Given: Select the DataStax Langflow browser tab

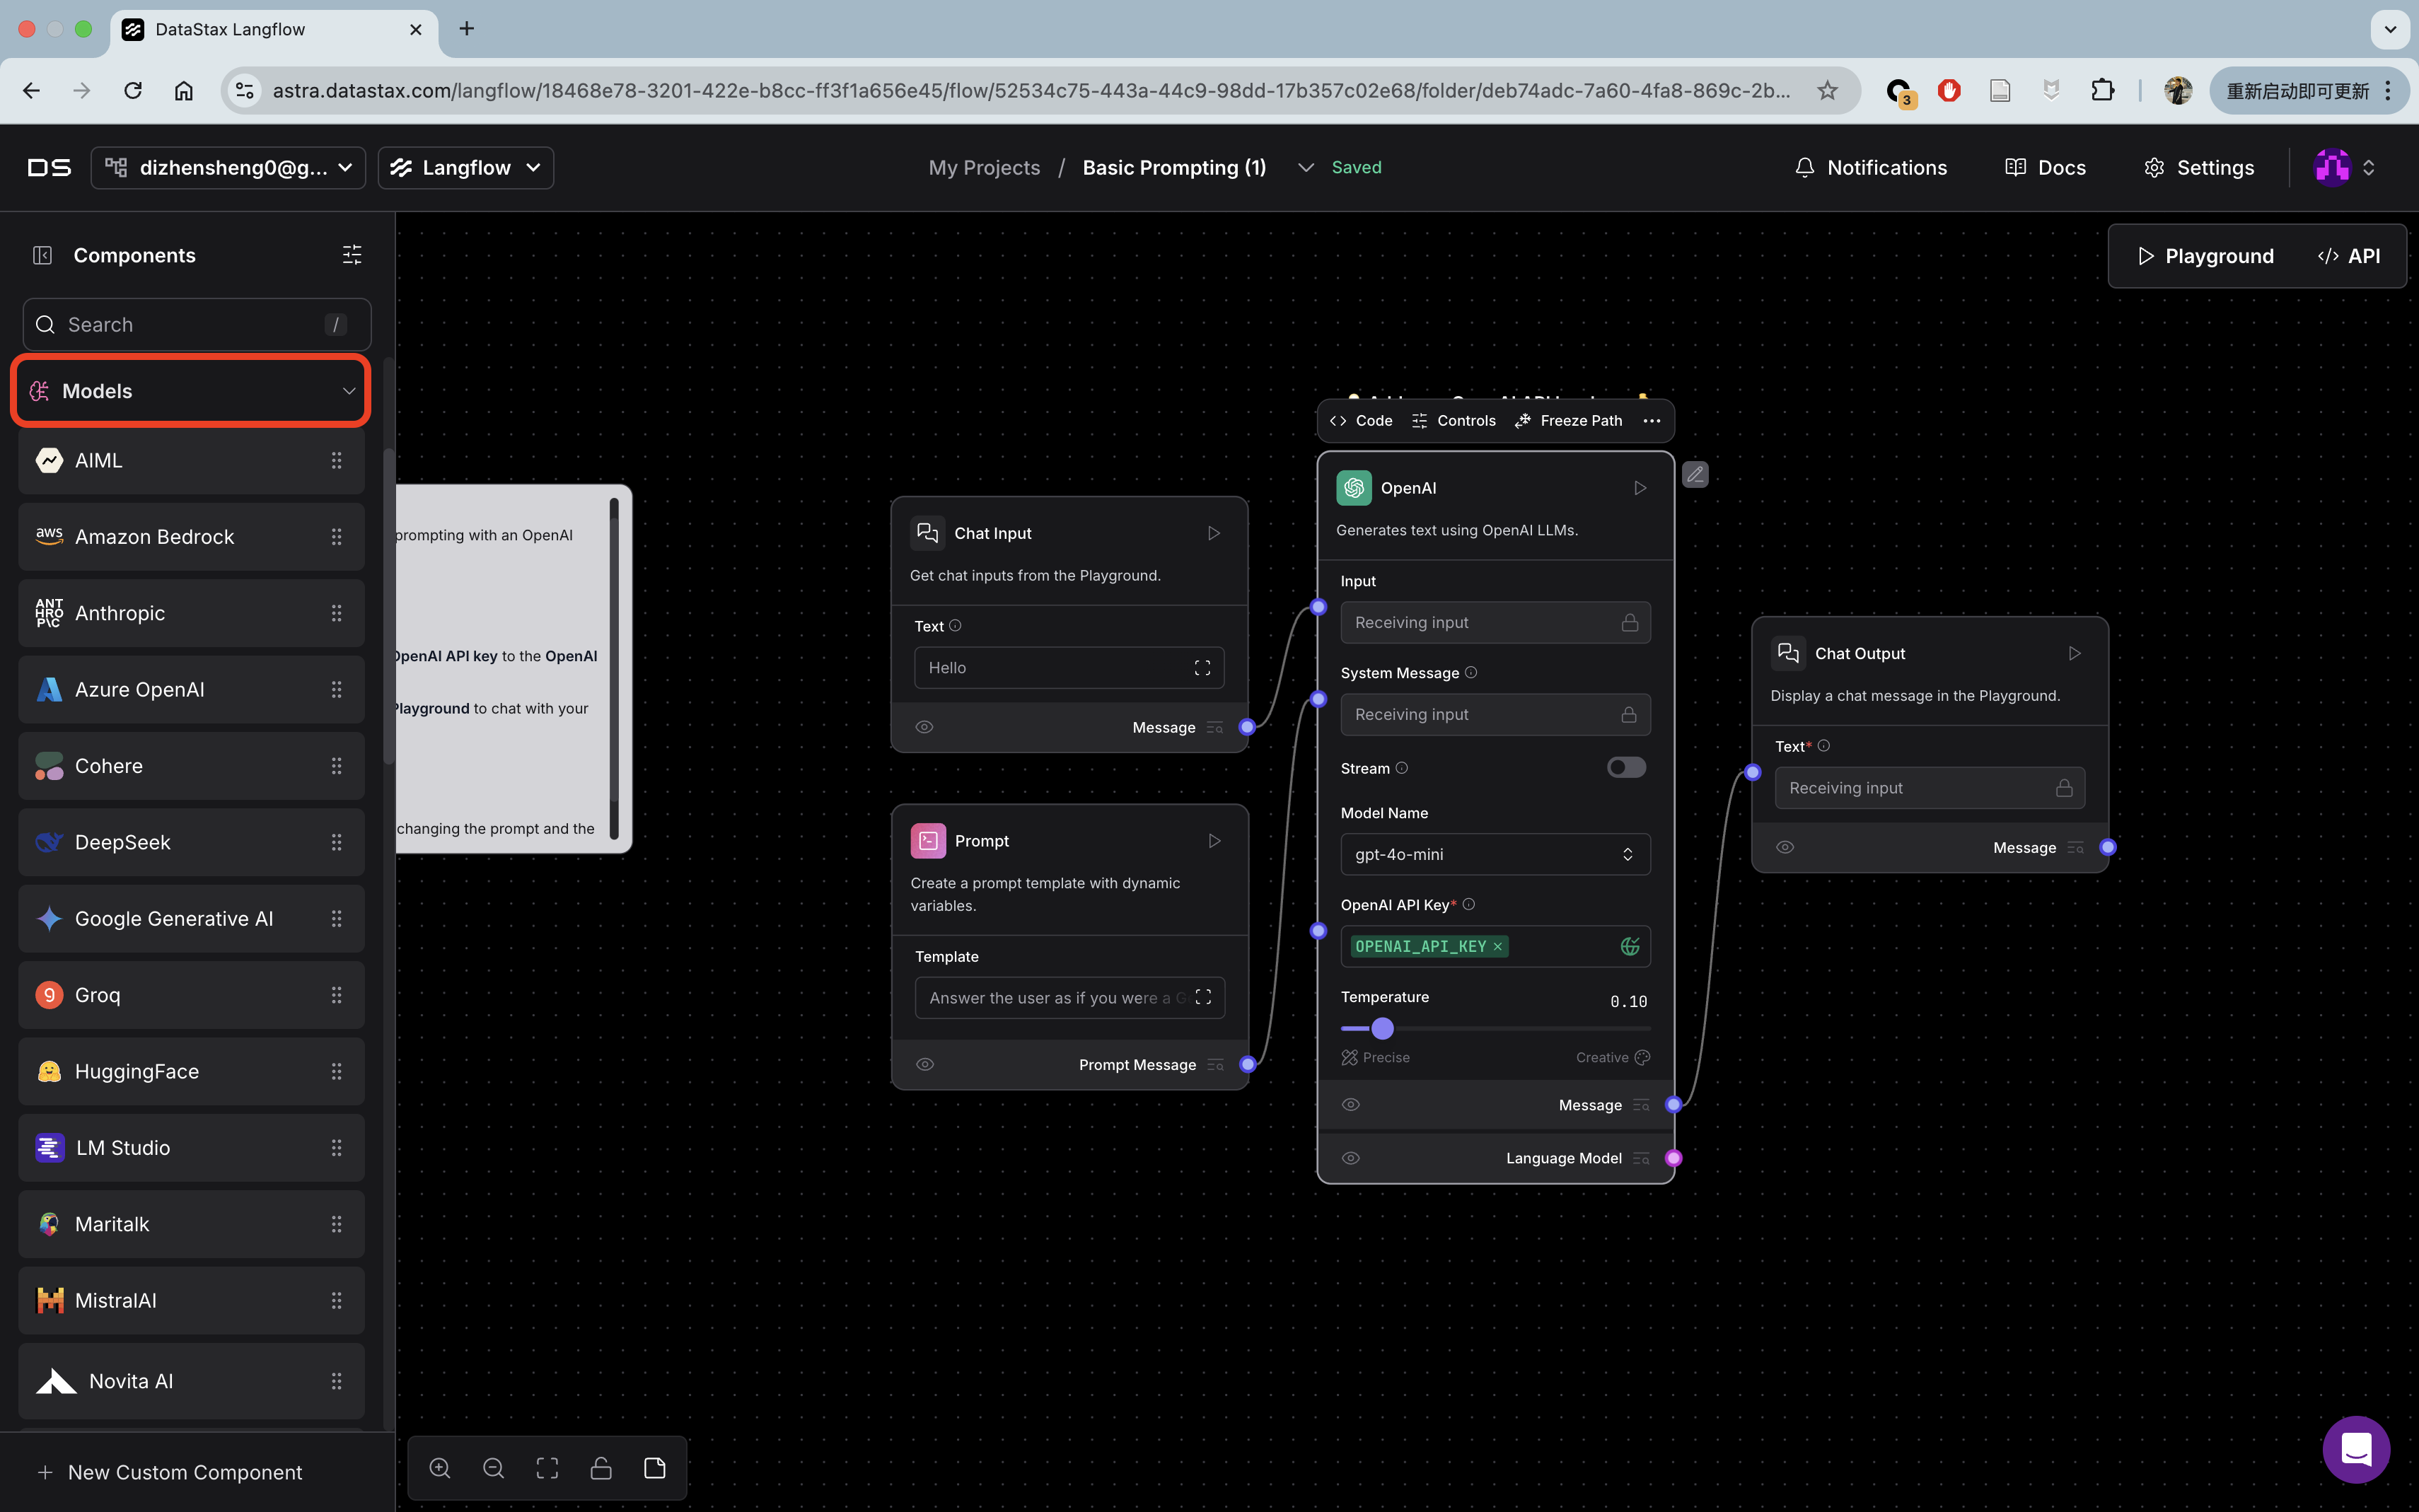Looking at the screenshot, I should click(273, 30).
